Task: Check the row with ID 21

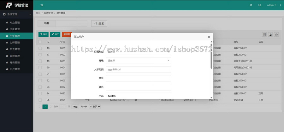Action: point(40,74)
